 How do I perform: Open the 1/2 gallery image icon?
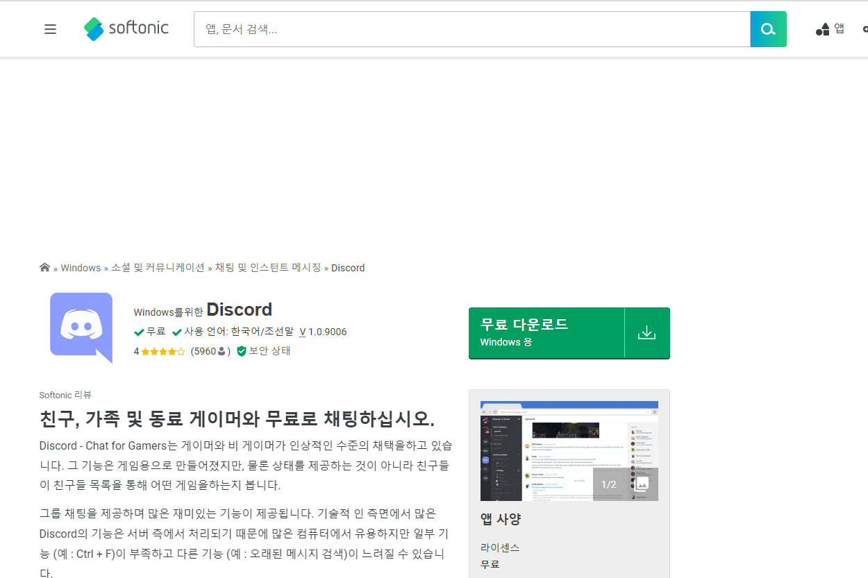pos(642,484)
